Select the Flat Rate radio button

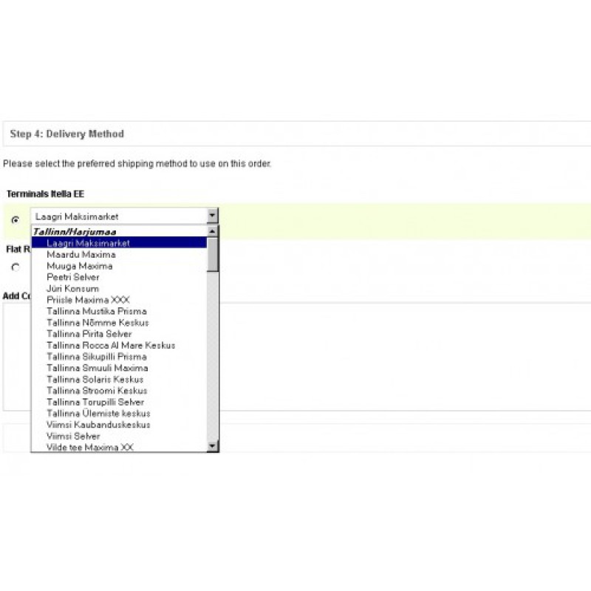coord(16,267)
